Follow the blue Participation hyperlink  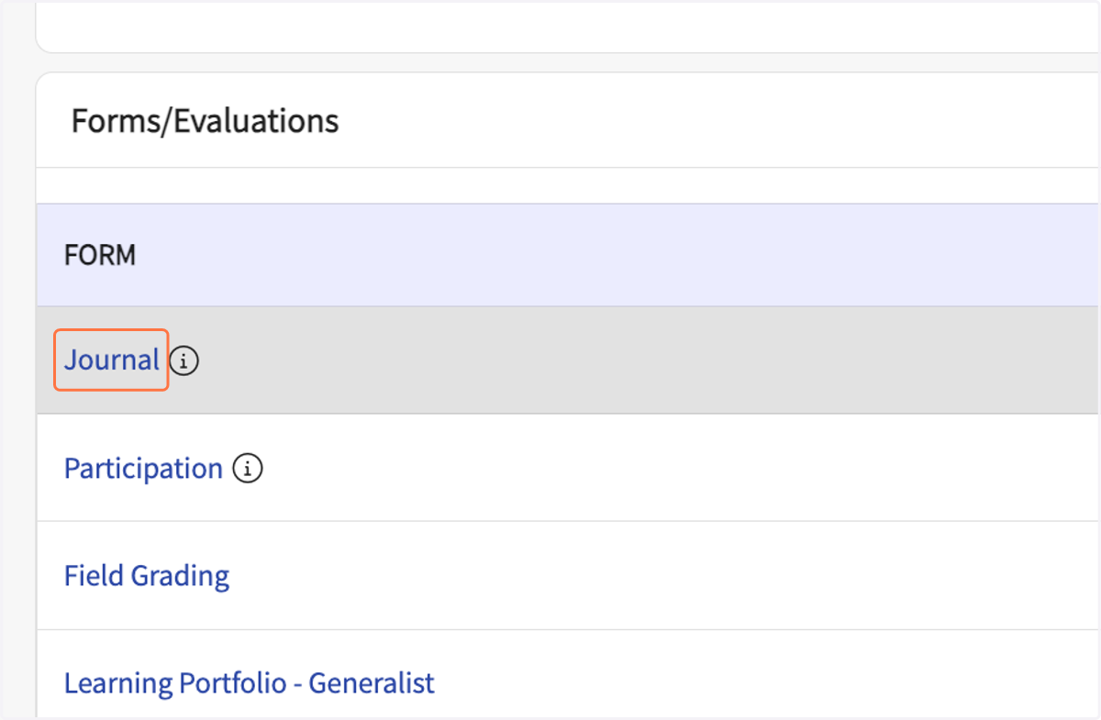(x=143, y=469)
